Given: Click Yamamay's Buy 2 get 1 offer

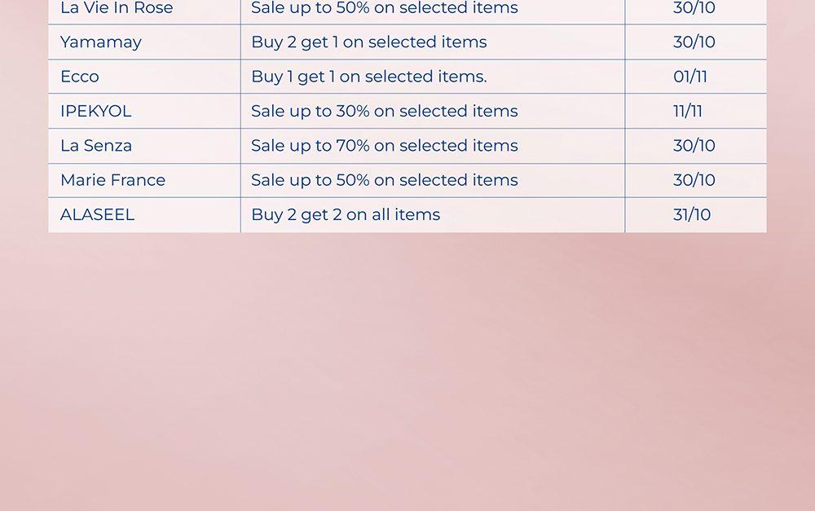Looking at the screenshot, I should point(368,42).
